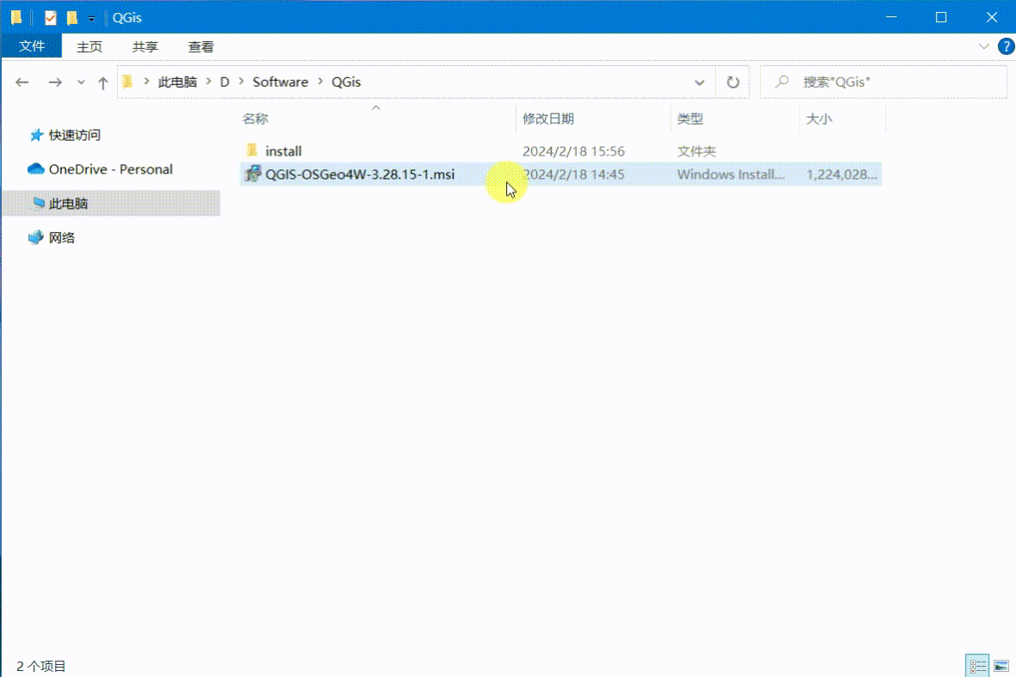Switch to large icons view in status bar
The image size is (1016, 677).
click(x=1001, y=666)
